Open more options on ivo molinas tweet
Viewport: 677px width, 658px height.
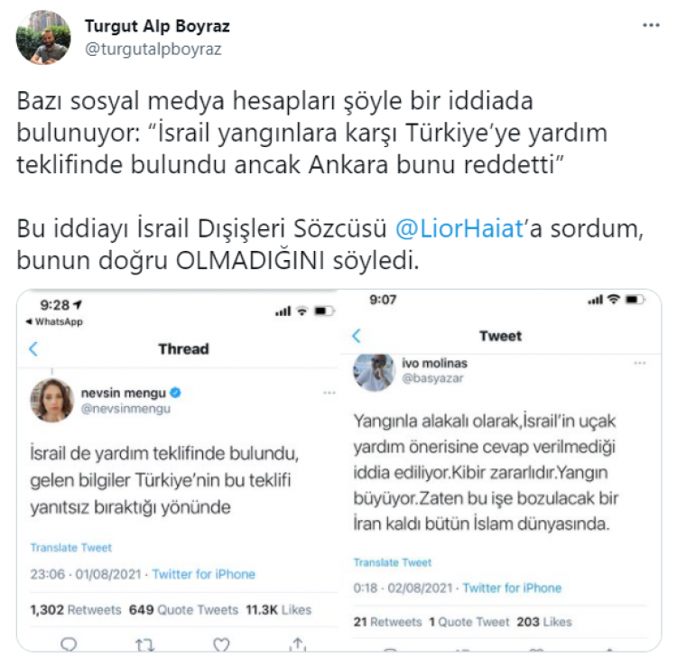coord(639,363)
